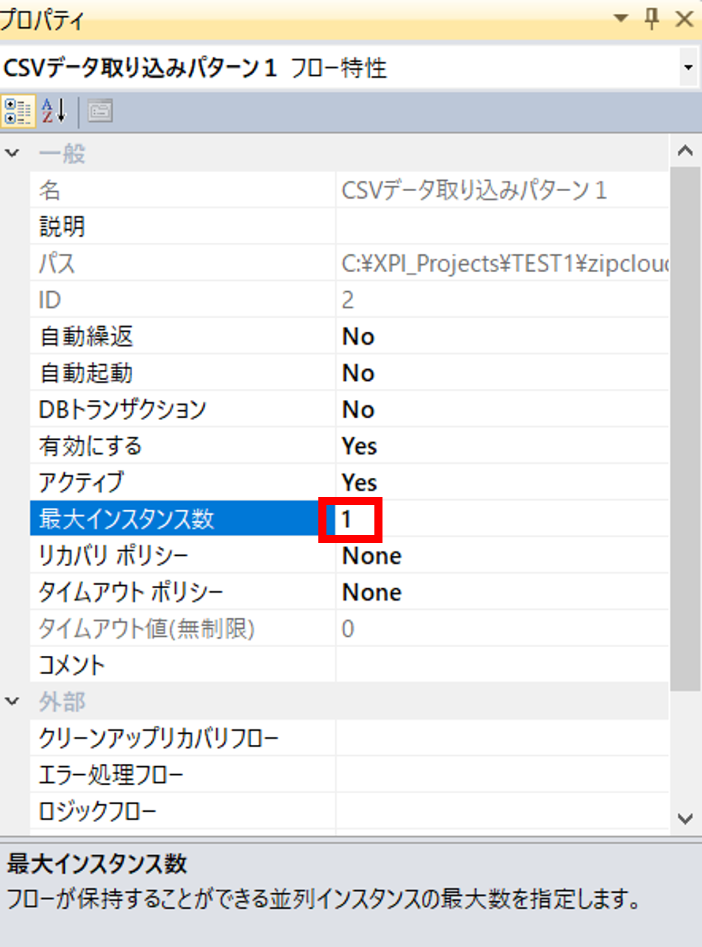Click the scrollbar down arrow

(685, 818)
